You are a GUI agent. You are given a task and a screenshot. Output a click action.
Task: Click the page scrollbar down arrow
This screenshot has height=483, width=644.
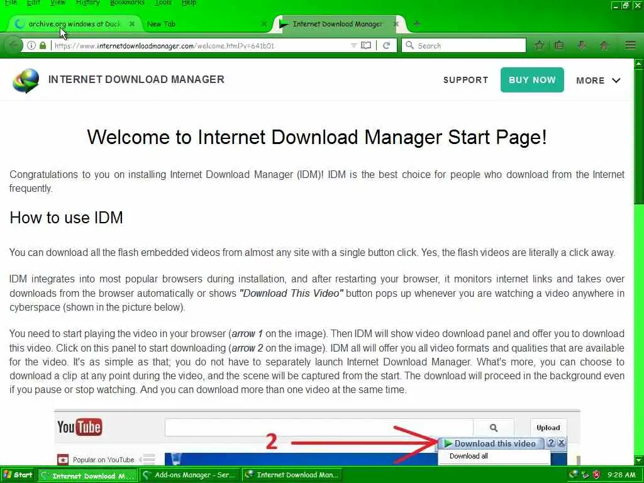[639, 460]
